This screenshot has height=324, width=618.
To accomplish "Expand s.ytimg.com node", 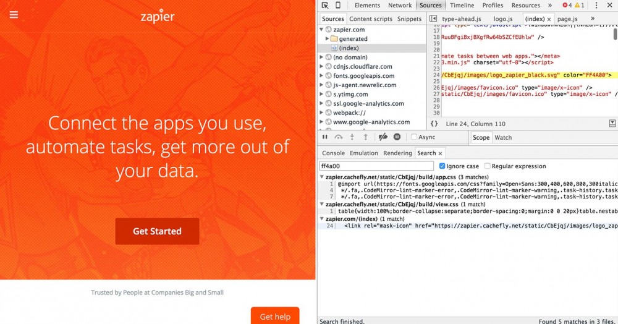I will pos(321,94).
